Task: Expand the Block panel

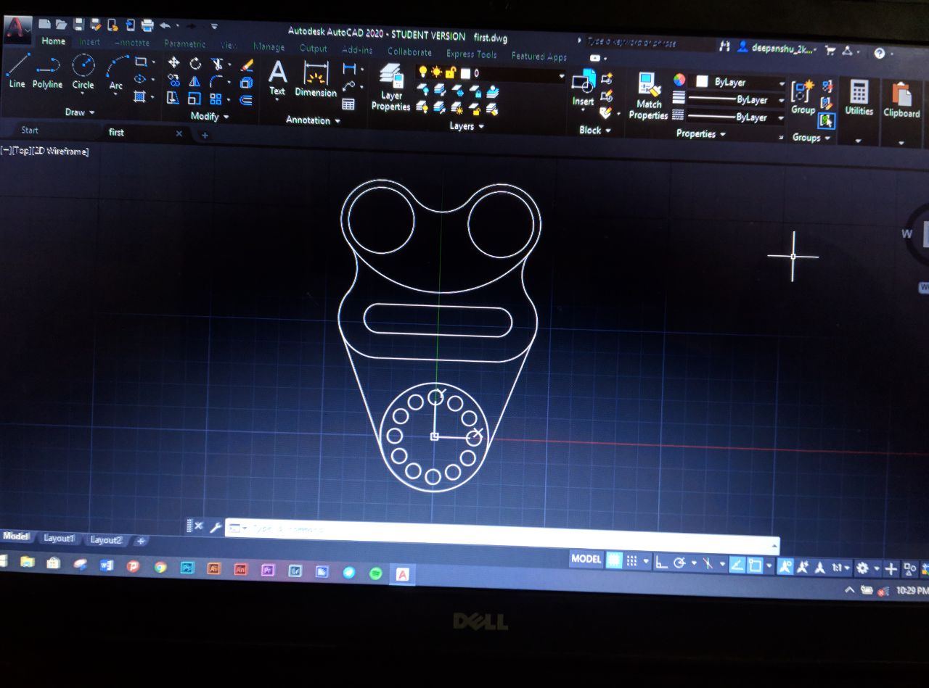Action: coord(595,130)
